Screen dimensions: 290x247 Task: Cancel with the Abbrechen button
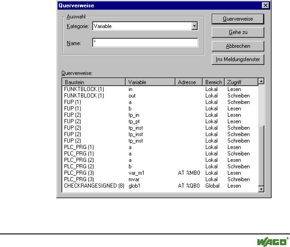click(x=238, y=46)
